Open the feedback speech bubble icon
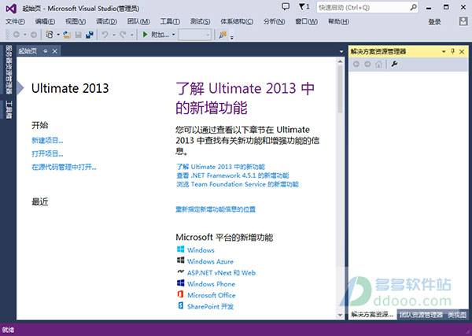The height and width of the screenshot is (336, 472). 286,7
